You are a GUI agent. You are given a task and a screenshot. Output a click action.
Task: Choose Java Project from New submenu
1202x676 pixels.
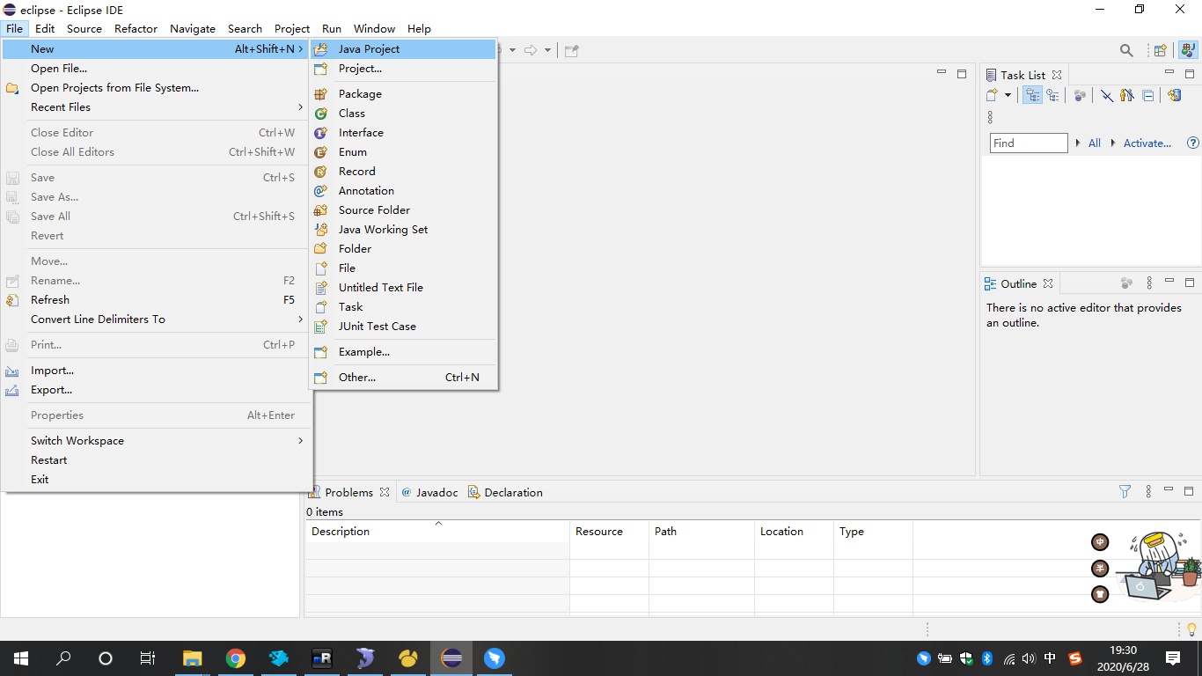click(403, 49)
